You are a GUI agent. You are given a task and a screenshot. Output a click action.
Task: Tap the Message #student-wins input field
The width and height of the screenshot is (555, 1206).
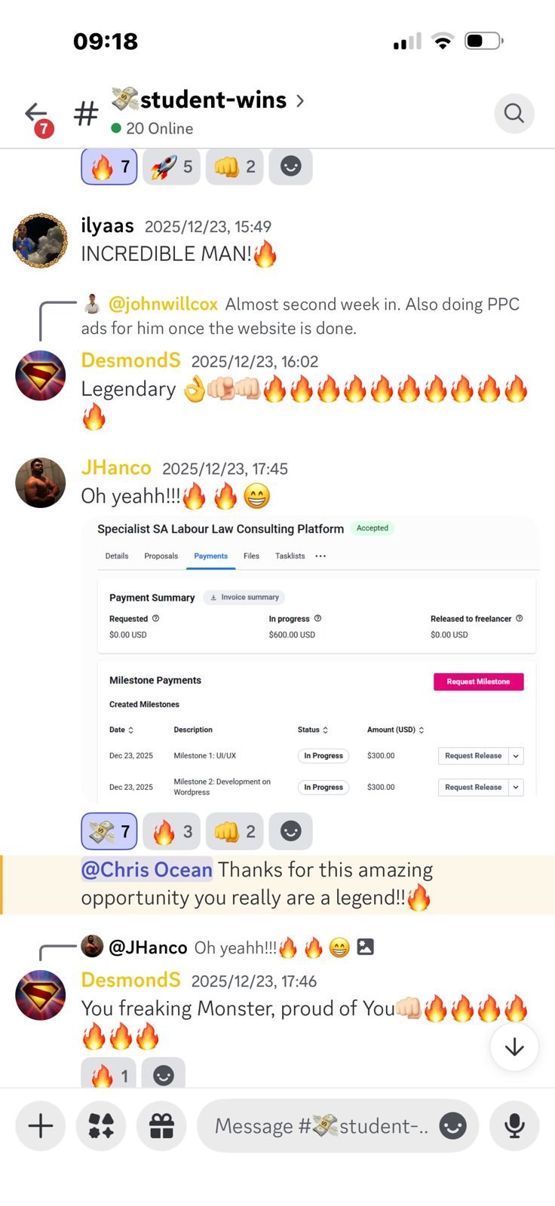[322, 1126]
